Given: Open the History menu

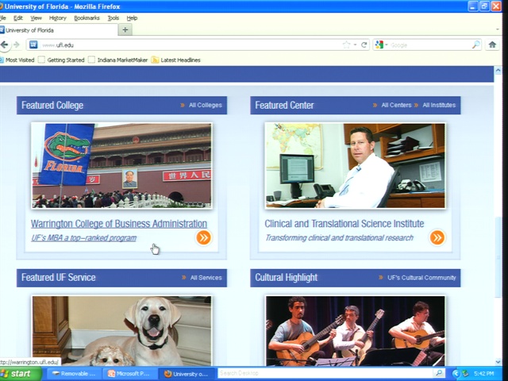Looking at the screenshot, I should point(58,17).
